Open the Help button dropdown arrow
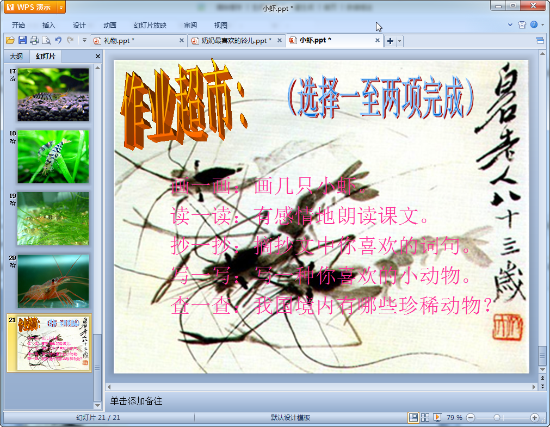Viewport: 550px width, 427px height. pos(542,24)
